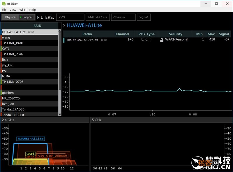
Task: Select the TP-LINK_2705 network row
Action: pyautogui.click(x=30, y=82)
